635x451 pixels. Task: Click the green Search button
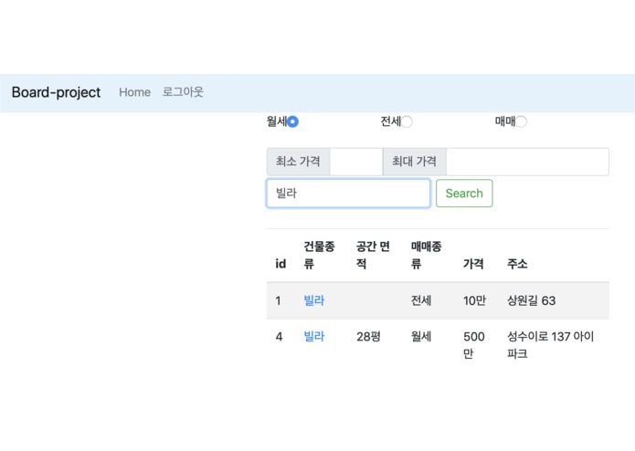point(464,194)
